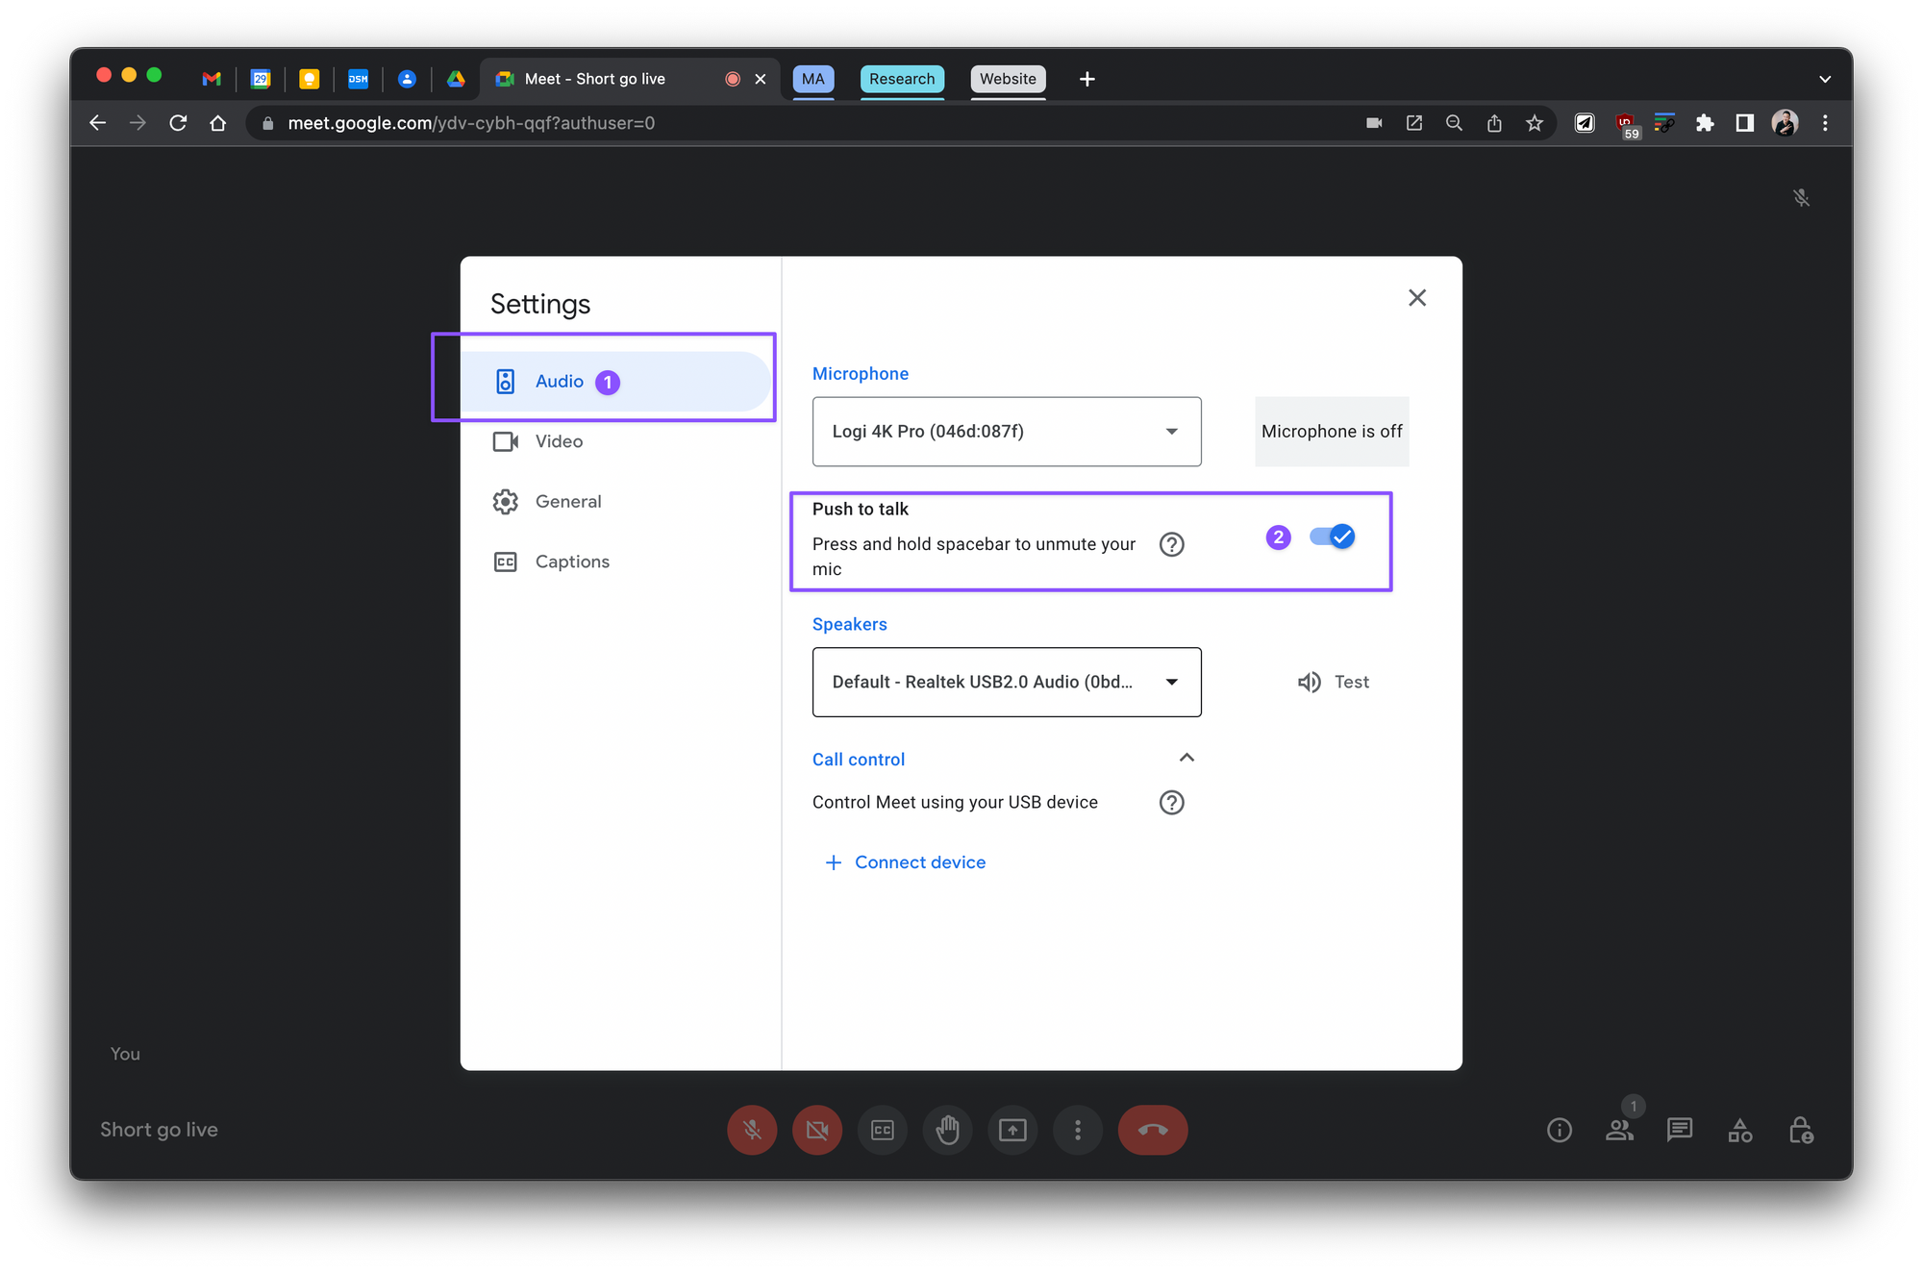Open the chat with everyone icon
The image size is (1923, 1273).
click(x=1680, y=1130)
